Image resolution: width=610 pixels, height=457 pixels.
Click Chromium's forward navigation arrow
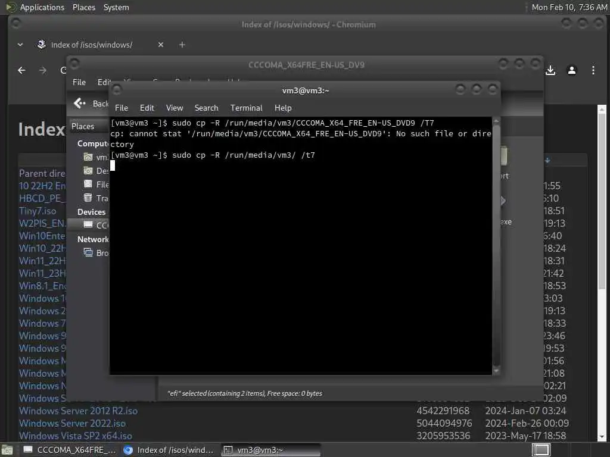point(43,70)
